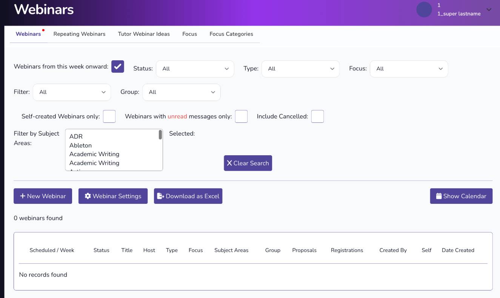Screen dimensions: 500x298
Task: Click the Show Calendar button
Action: (x=461, y=196)
